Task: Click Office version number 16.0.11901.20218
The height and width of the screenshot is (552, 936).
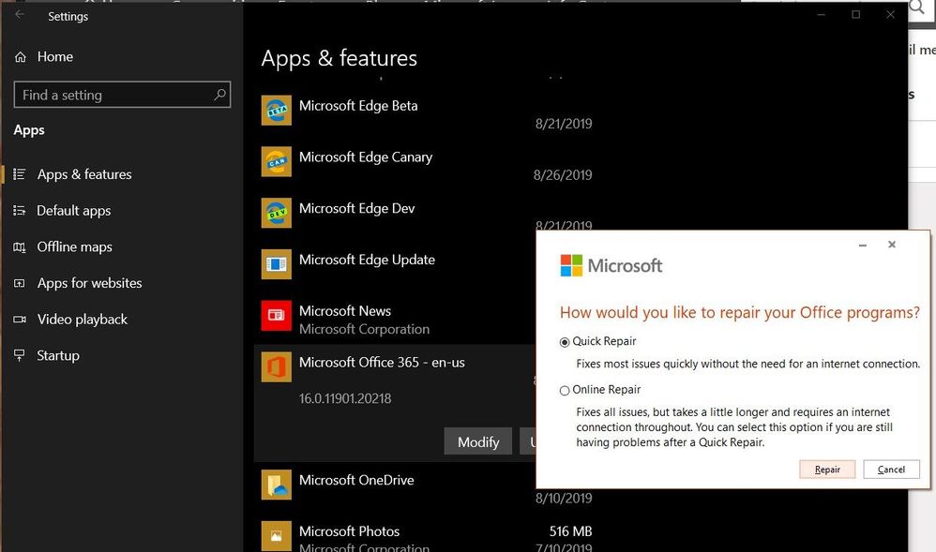Action: 345,398
